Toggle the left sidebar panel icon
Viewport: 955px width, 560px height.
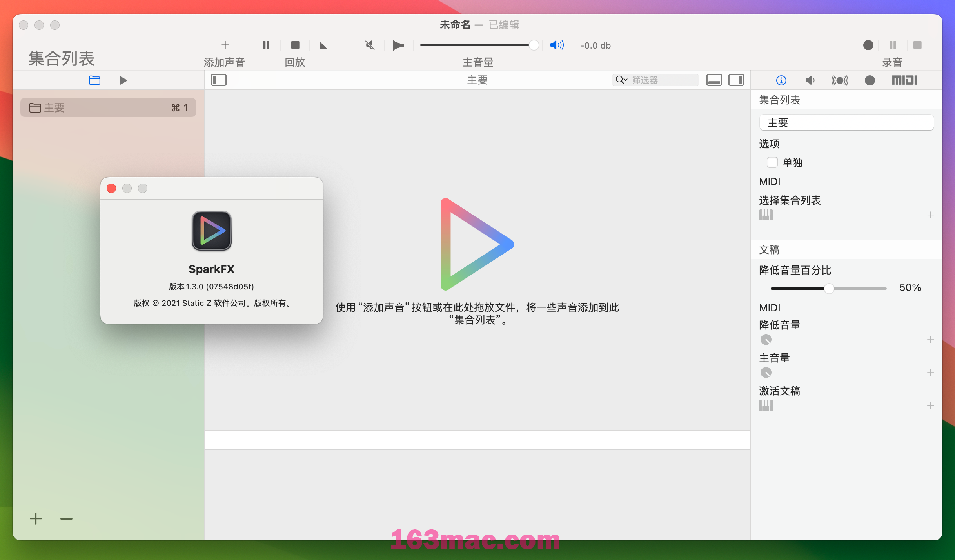tap(219, 80)
